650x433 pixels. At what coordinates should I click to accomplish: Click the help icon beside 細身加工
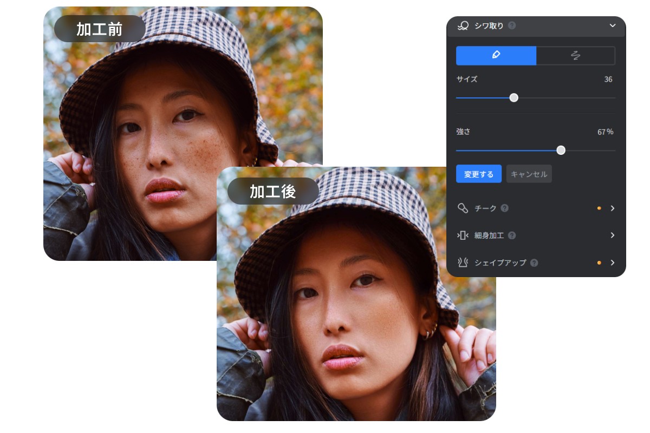tap(513, 235)
